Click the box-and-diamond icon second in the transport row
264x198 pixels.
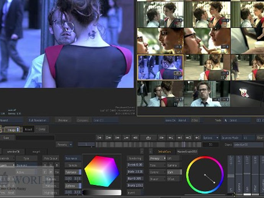pos(108,138)
